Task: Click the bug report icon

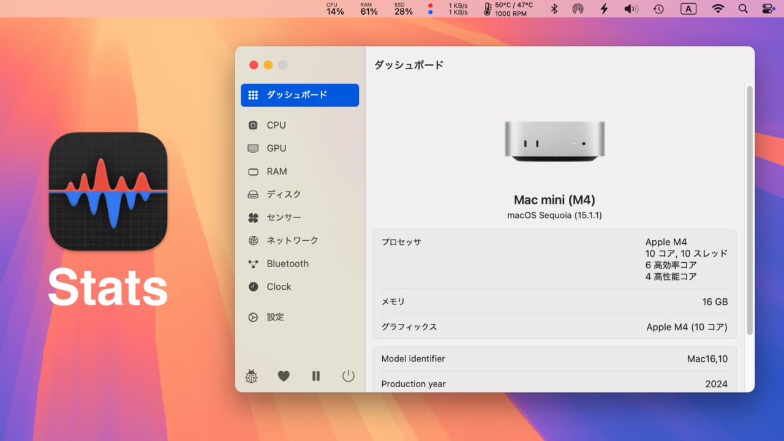Action: (x=251, y=376)
